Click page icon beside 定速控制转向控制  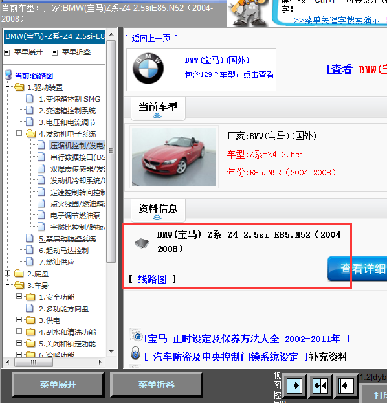click(x=41, y=192)
